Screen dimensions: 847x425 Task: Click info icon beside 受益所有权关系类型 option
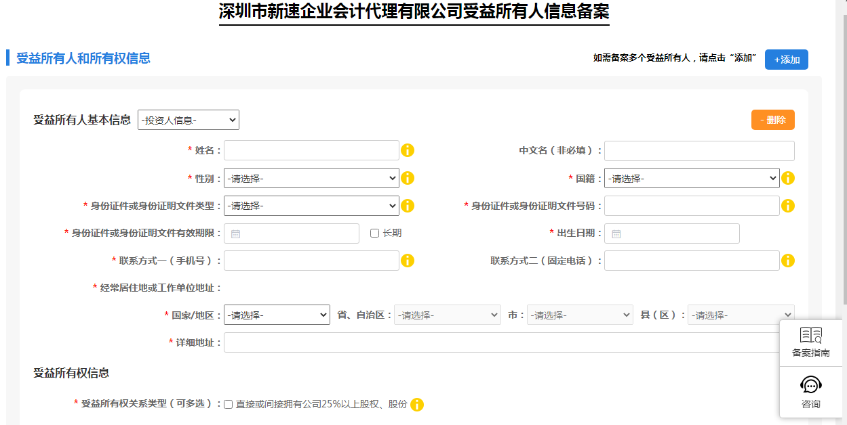pos(417,405)
